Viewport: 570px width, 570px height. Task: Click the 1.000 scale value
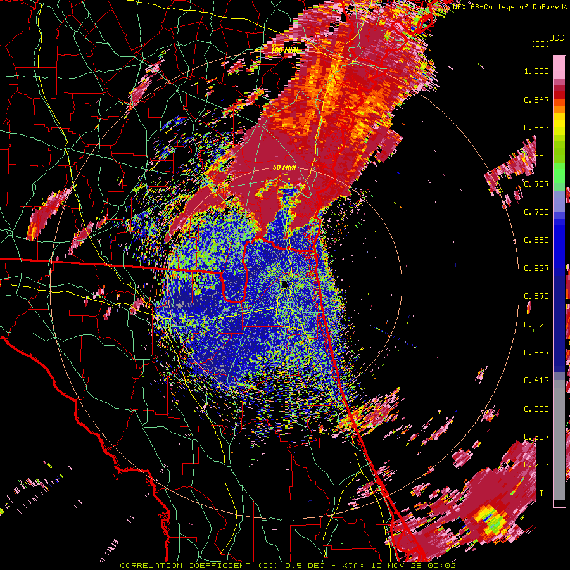(536, 71)
